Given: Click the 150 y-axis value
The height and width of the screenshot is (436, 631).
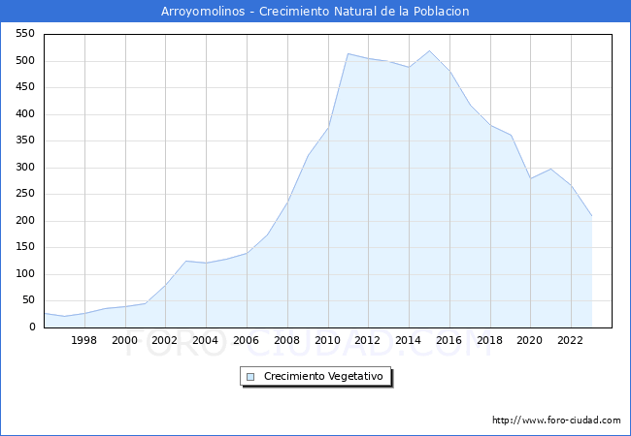Looking at the screenshot, I should point(25,247).
